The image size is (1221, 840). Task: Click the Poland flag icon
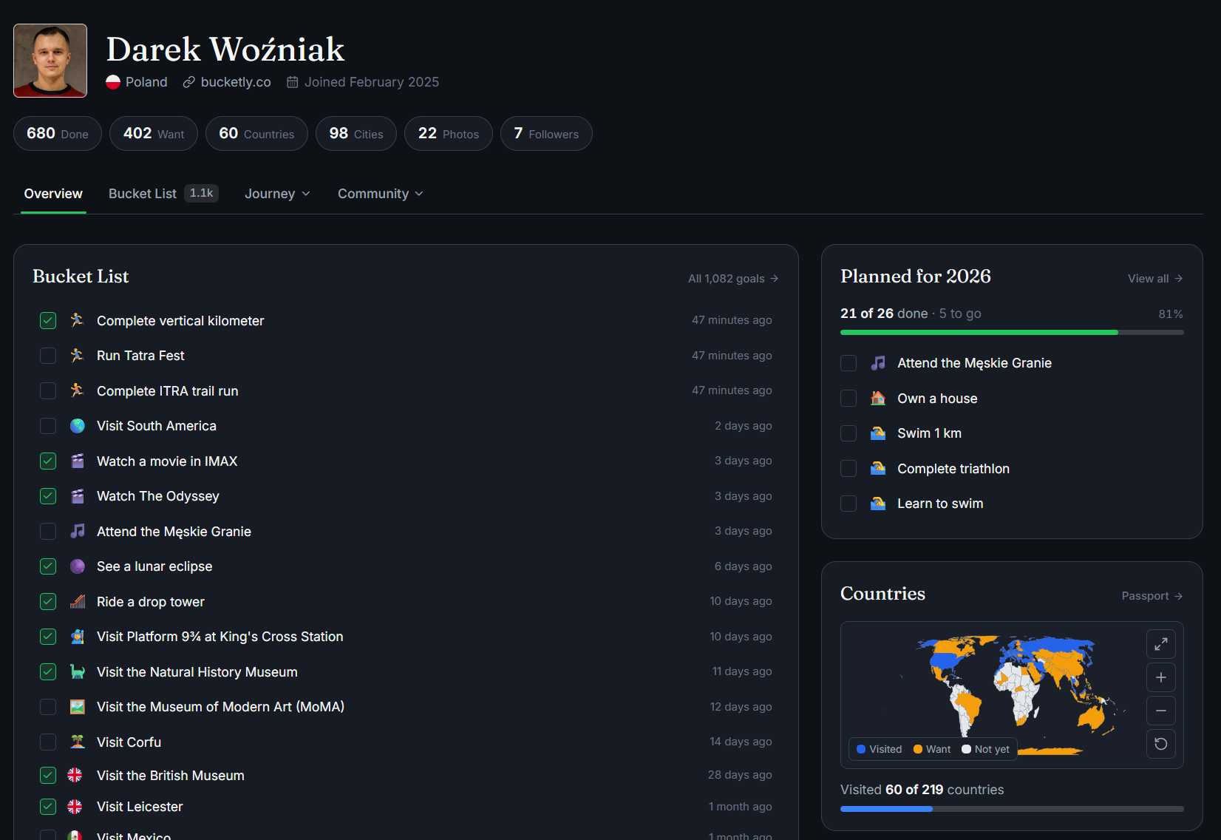[x=113, y=82]
